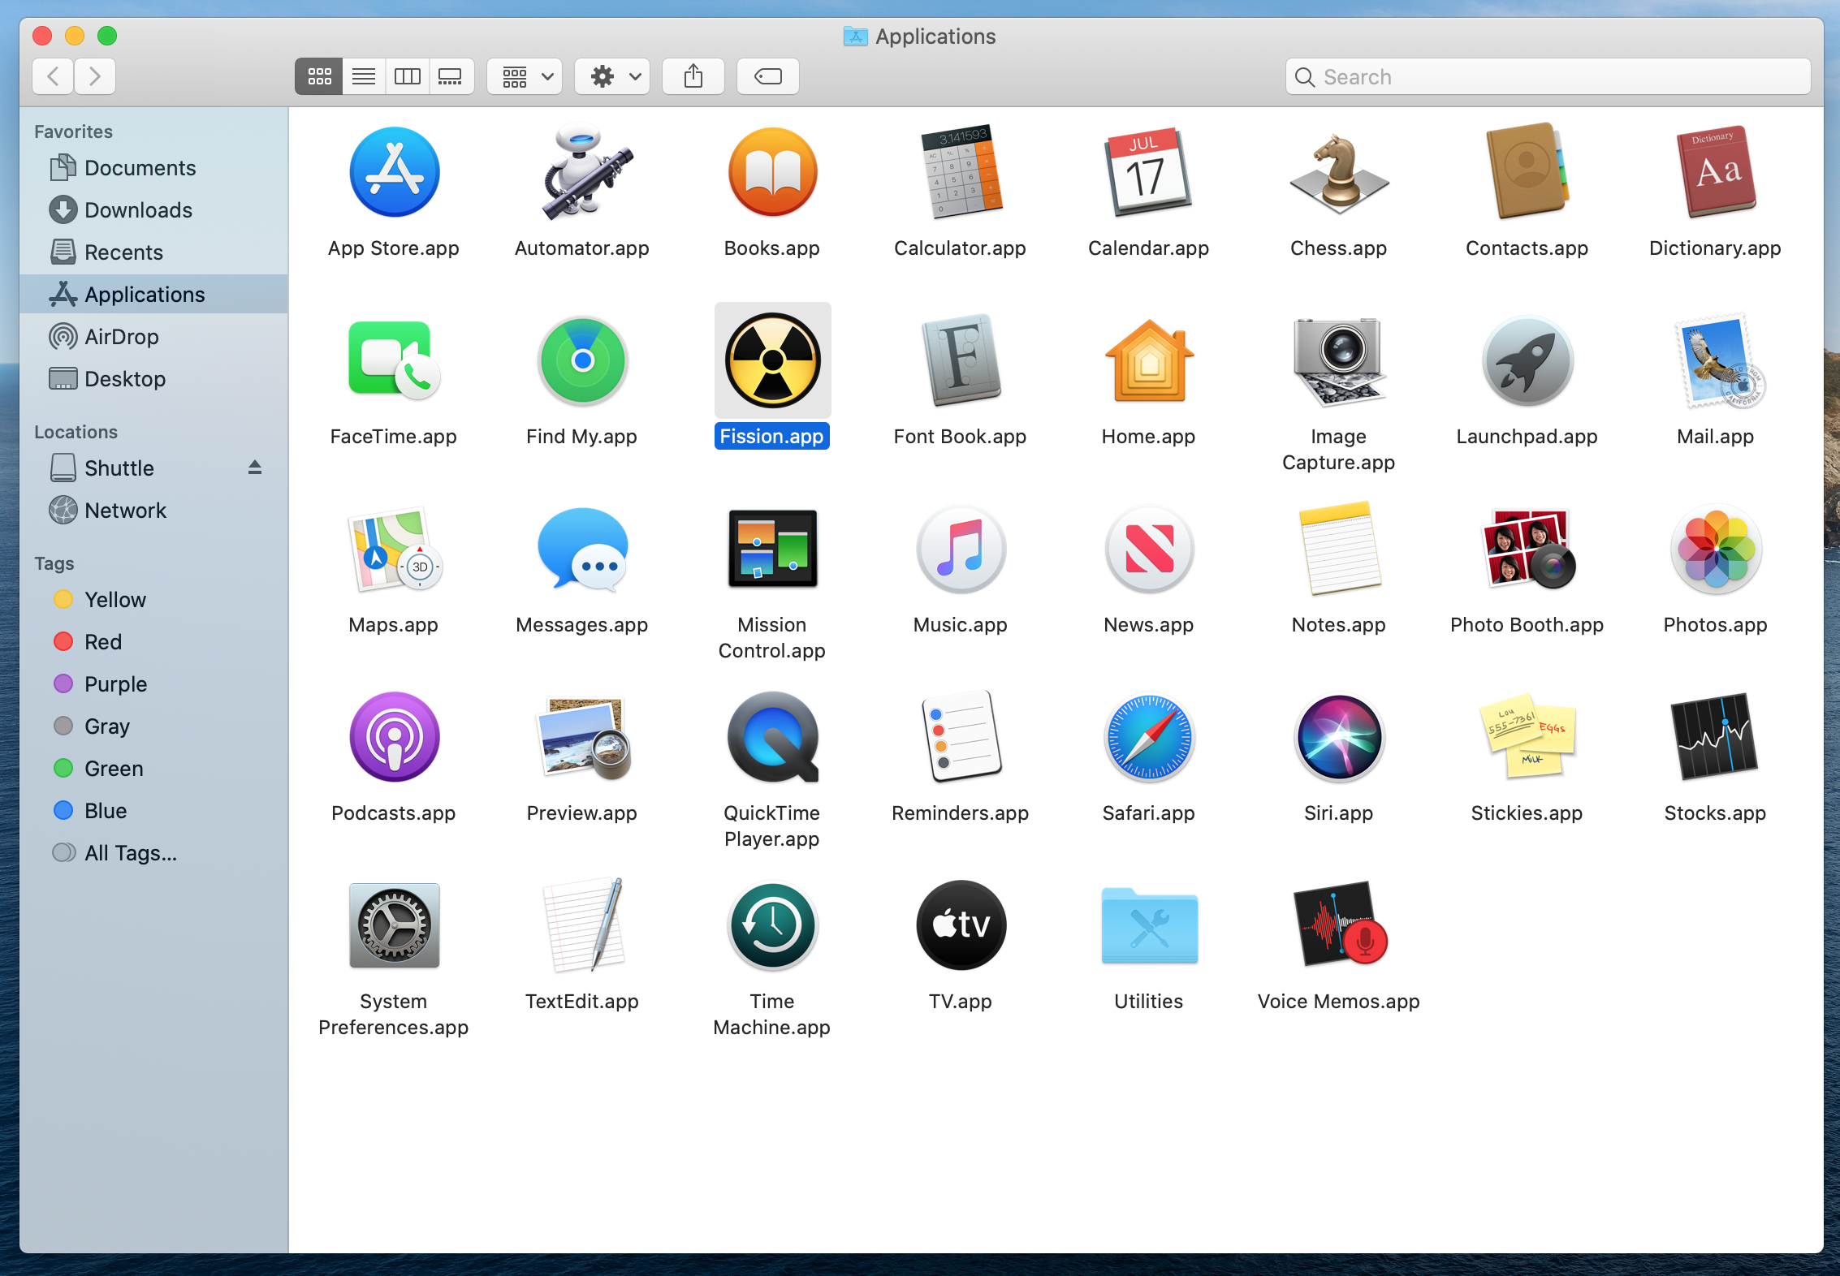The height and width of the screenshot is (1276, 1840).
Task: Click the Contacts app icon
Action: tap(1527, 172)
